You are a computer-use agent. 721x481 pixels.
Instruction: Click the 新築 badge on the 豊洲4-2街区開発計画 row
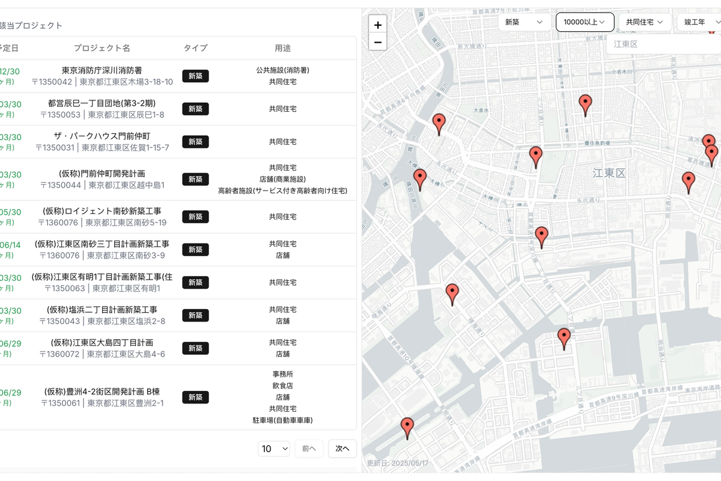coord(195,397)
